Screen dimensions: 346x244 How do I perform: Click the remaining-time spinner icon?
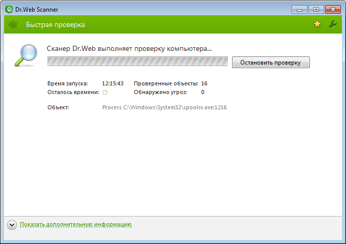105,93
